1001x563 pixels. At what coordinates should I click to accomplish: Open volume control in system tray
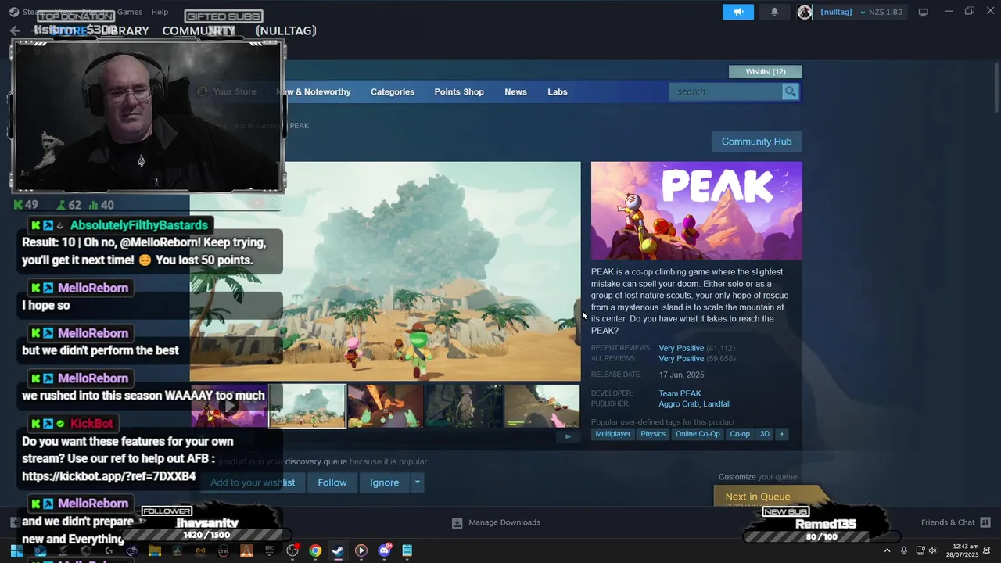click(x=932, y=550)
